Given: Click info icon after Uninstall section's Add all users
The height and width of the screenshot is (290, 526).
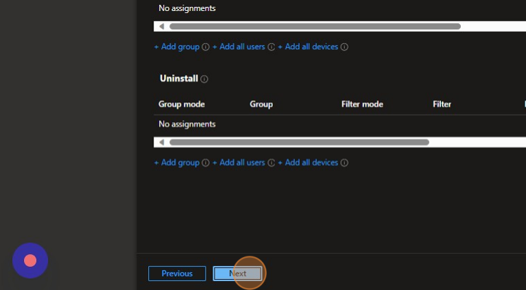Looking at the screenshot, I should [x=271, y=163].
